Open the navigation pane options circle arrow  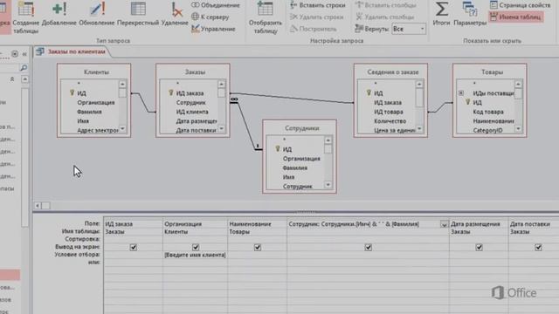(15, 54)
